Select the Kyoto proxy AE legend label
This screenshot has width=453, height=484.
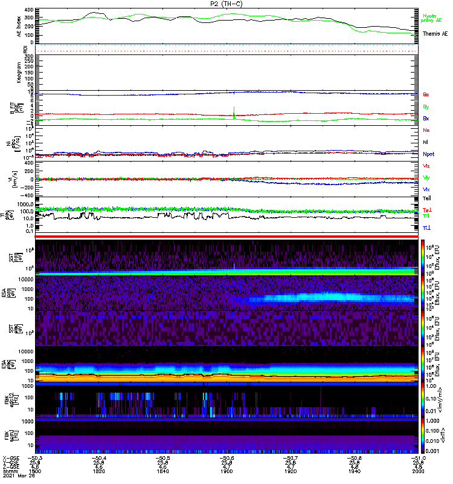coord(431,18)
